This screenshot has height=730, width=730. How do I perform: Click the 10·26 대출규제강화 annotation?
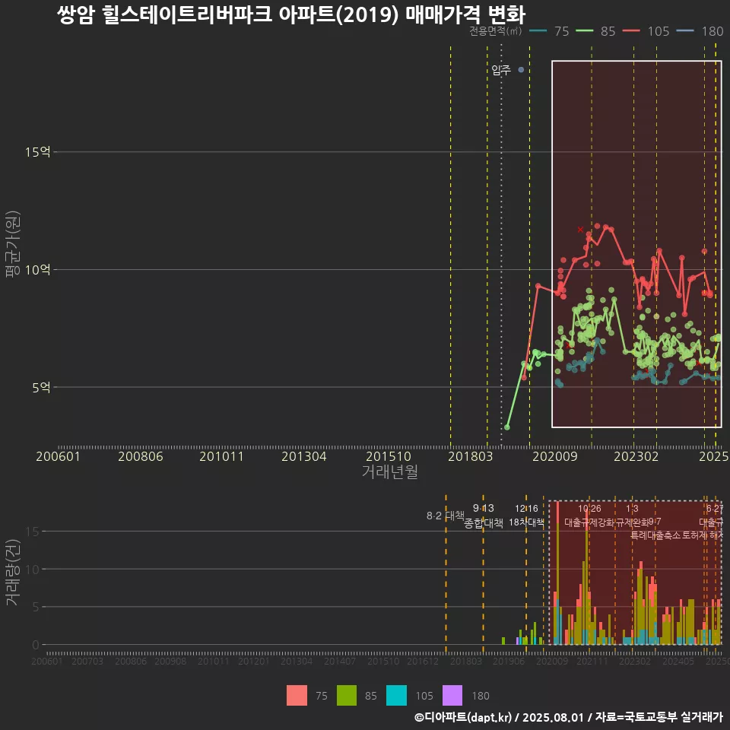589,516
